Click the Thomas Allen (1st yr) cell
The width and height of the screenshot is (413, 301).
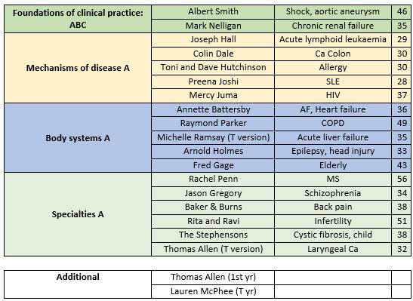point(213,278)
